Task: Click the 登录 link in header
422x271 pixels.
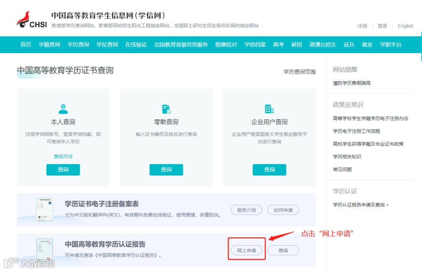Action: (x=382, y=26)
